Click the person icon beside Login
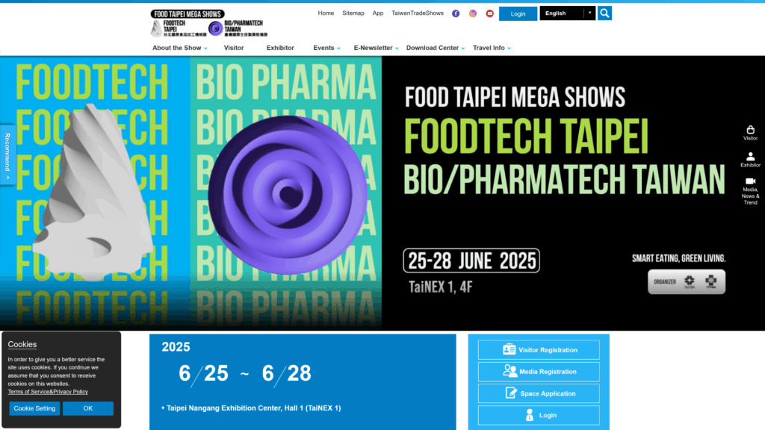The width and height of the screenshot is (765, 430). (530, 415)
